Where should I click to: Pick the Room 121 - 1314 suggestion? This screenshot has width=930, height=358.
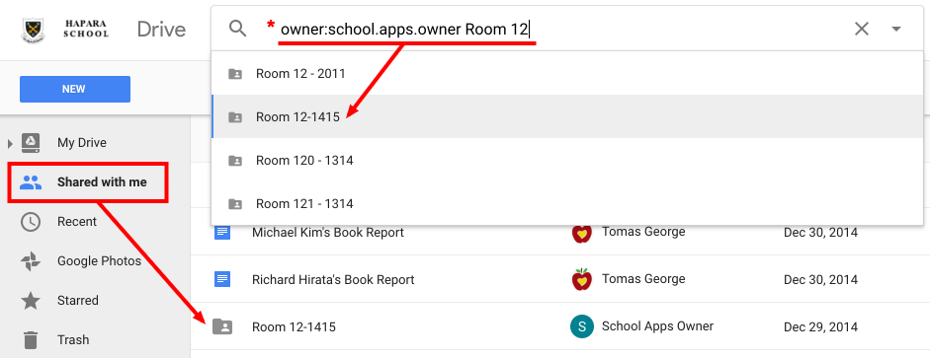coord(567,203)
